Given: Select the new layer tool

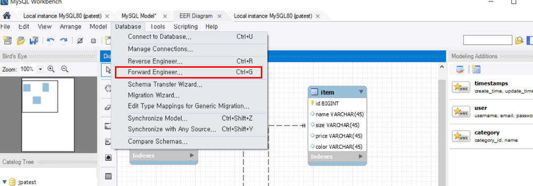Looking at the screenshot, I should pos(108,126).
